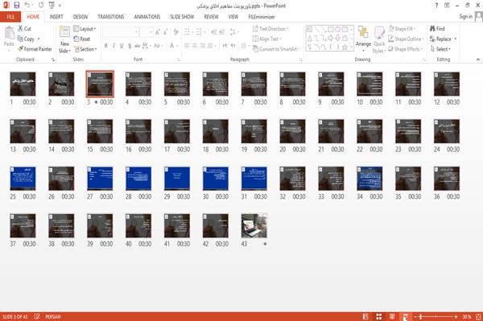483x321 pixels.
Task: Toggle bold formatting
Action: [106, 46]
